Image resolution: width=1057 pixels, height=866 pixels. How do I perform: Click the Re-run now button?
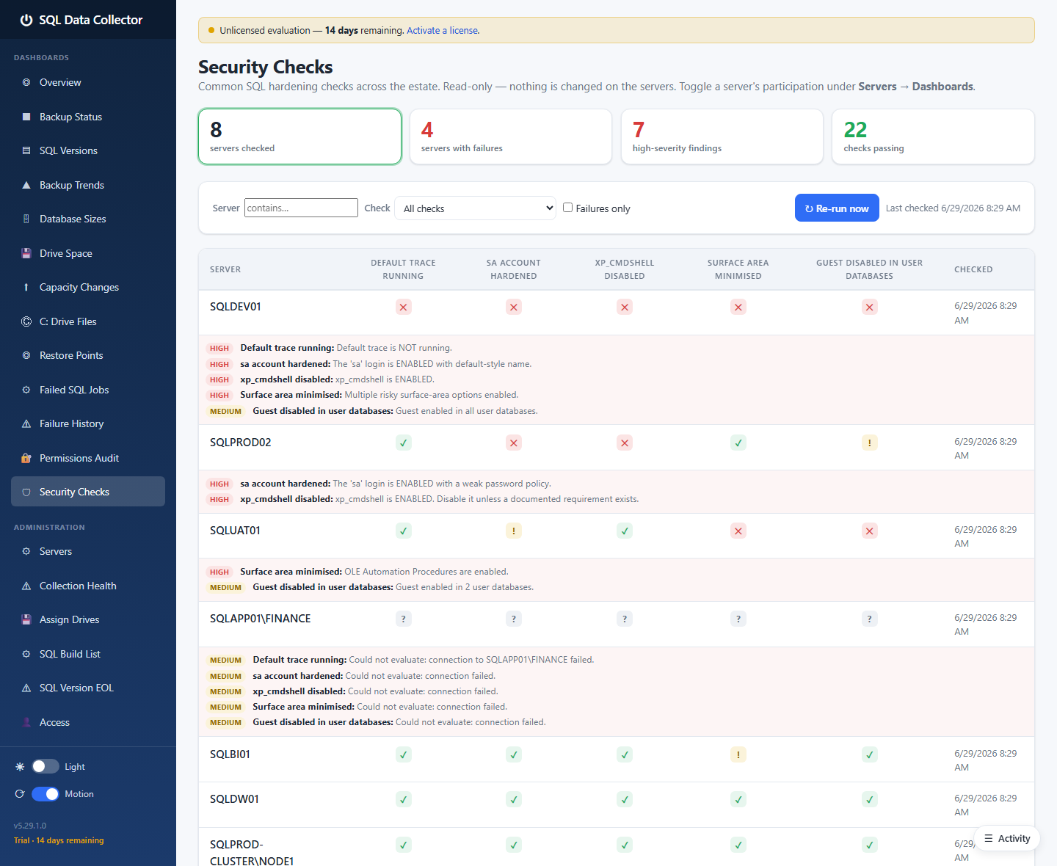click(x=837, y=208)
